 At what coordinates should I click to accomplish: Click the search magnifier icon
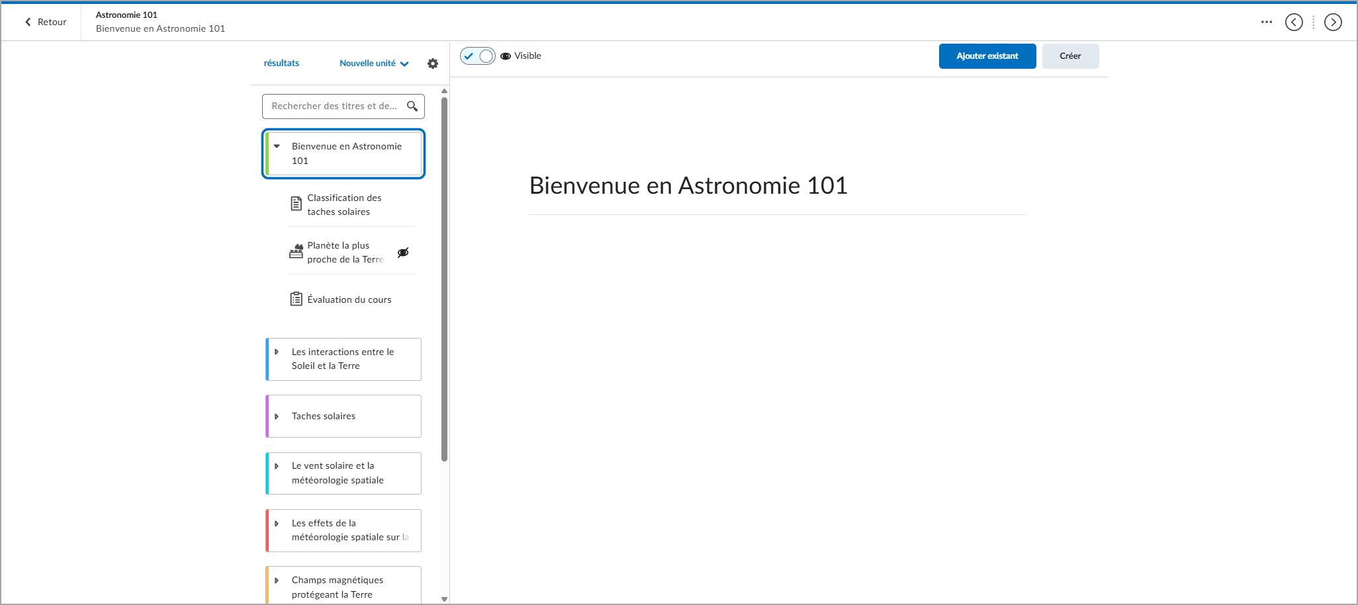pyautogui.click(x=412, y=106)
